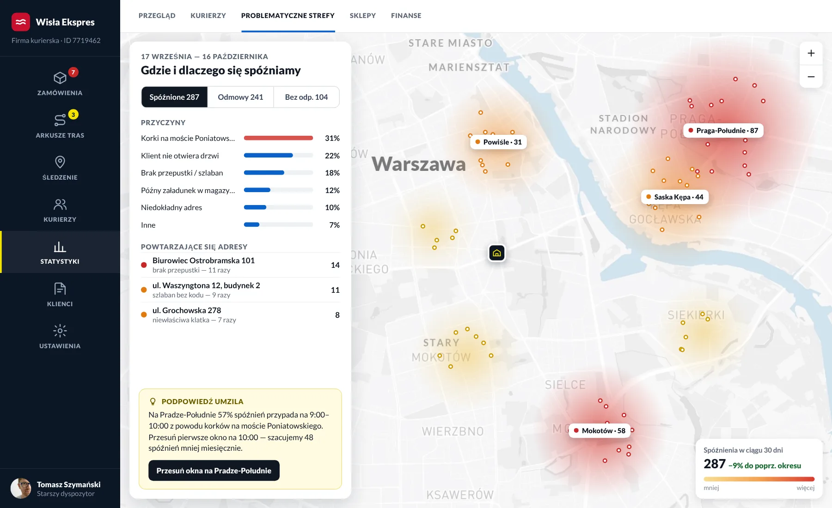
Task: Click Firma kurierska ID 7719462 text
Action: (x=56, y=41)
